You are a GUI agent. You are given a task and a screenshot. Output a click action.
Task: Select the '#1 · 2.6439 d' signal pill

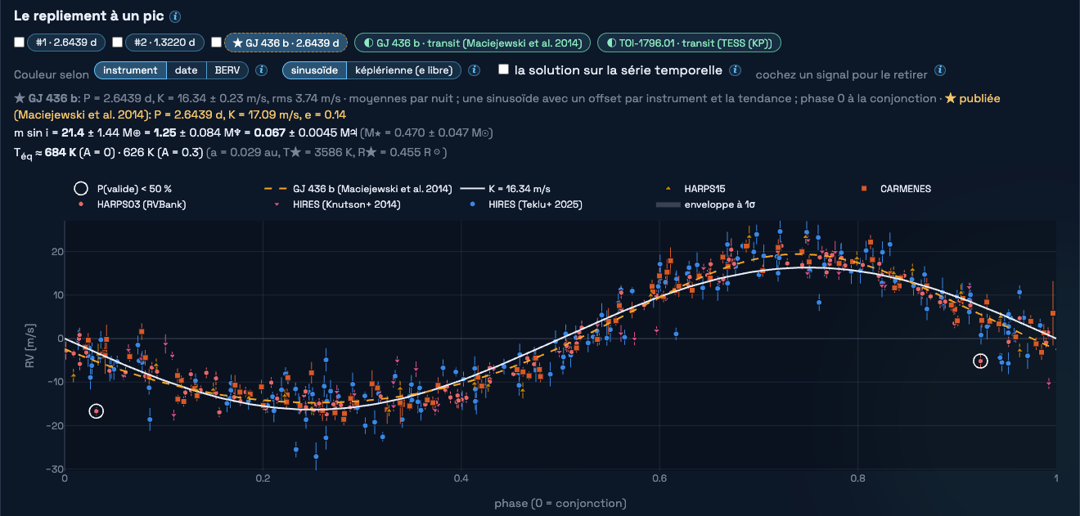point(66,43)
